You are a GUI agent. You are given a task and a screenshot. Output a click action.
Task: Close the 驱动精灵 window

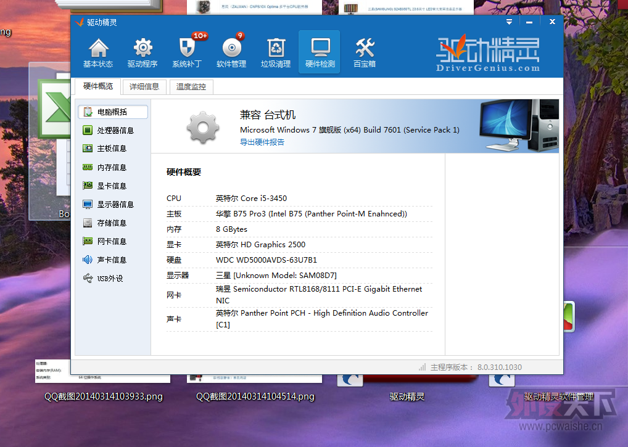point(552,22)
